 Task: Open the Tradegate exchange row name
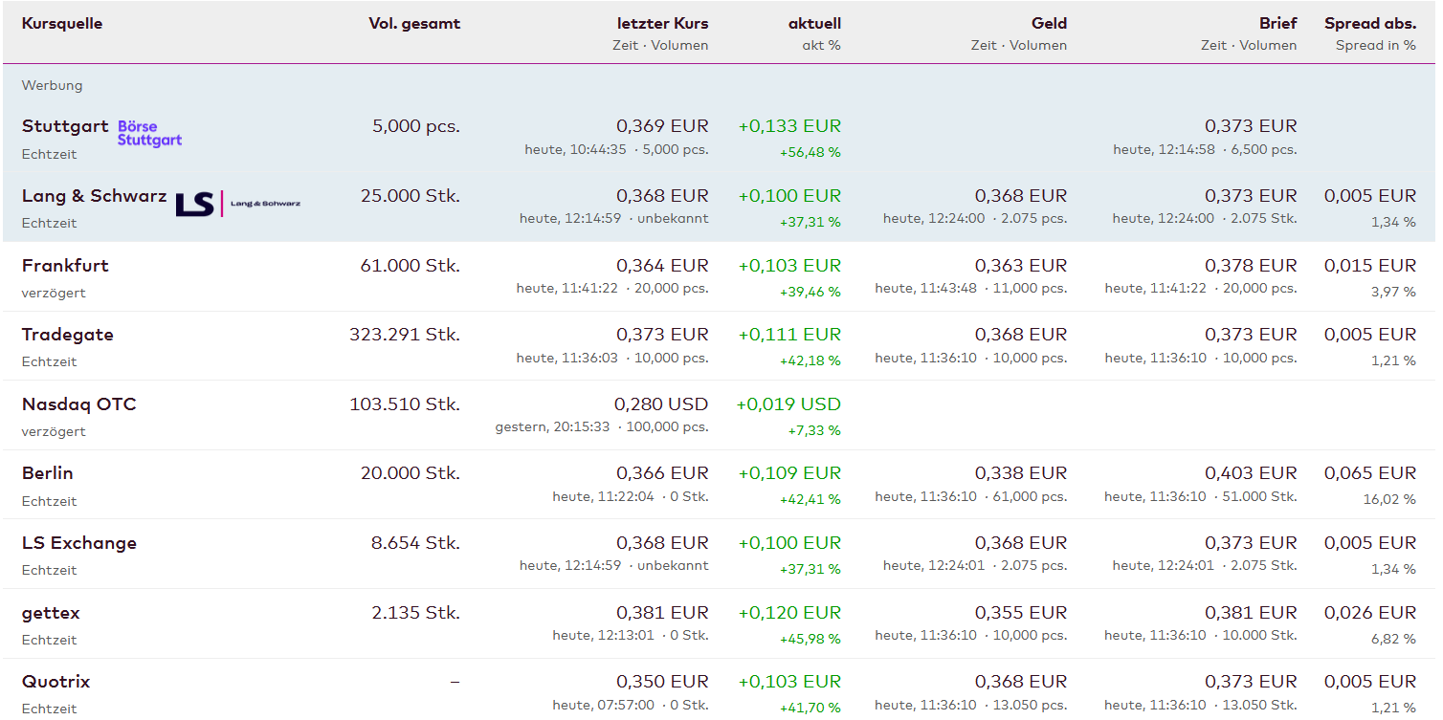68,335
